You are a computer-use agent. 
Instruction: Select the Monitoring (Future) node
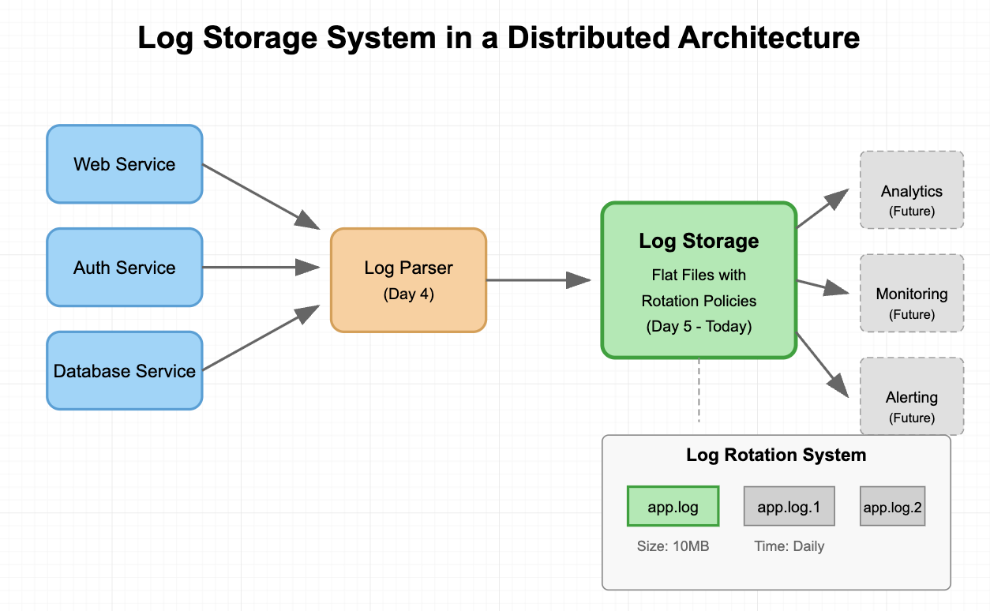coord(911,294)
